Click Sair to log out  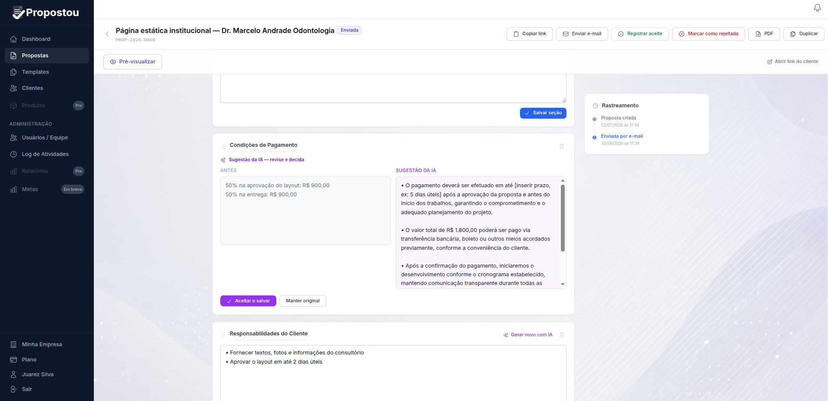[47, 389]
